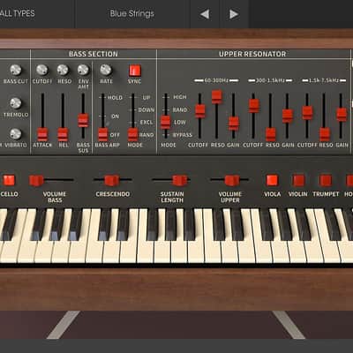Toggle the Cello voice button

(x=9, y=180)
